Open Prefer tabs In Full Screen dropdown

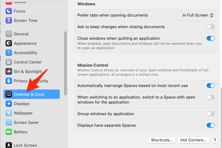[x=198, y=15]
